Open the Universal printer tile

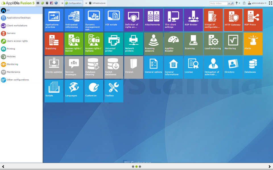[x=114, y=44]
